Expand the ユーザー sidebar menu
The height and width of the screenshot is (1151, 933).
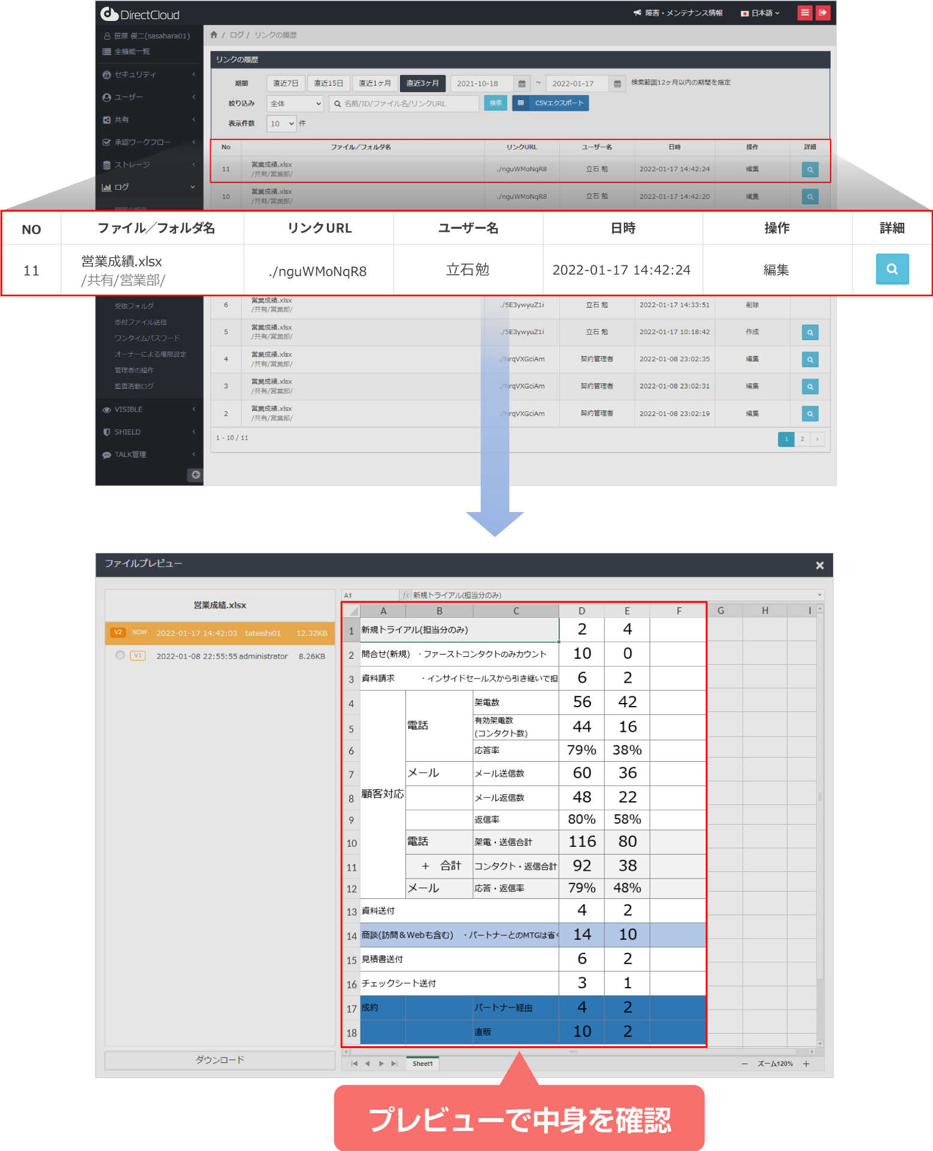150,97
